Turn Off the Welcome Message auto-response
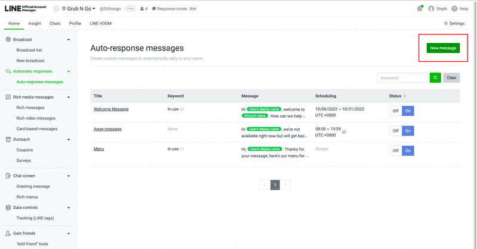Screen dimensions: 477x249 pyautogui.click(x=395, y=111)
